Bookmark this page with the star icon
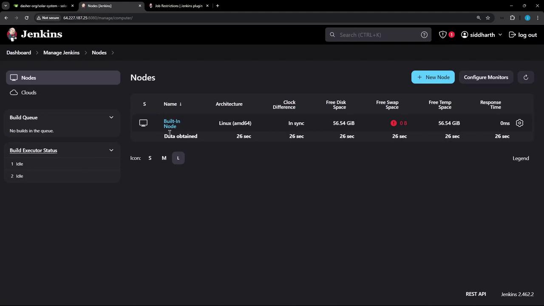The width and height of the screenshot is (544, 306). 488,18
